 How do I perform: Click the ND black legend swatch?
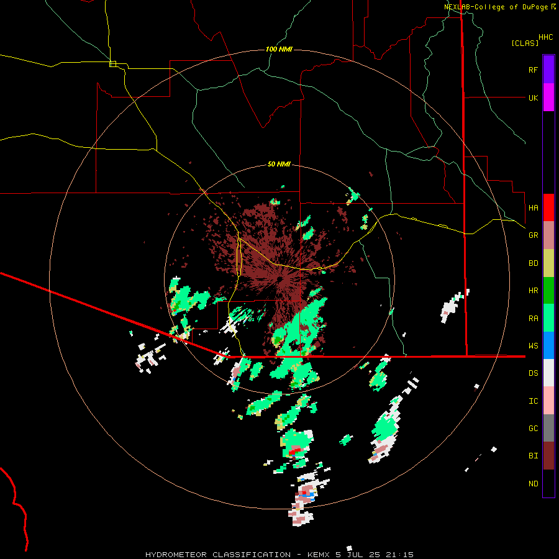[x=548, y=483]
